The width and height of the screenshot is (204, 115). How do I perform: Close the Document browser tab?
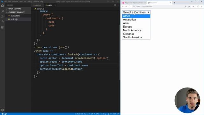171,3
